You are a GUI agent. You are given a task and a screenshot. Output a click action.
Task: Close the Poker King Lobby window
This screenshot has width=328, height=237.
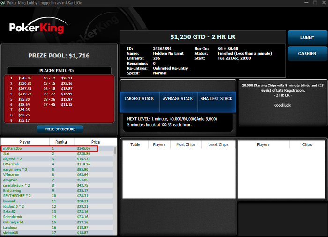point(324,3)
